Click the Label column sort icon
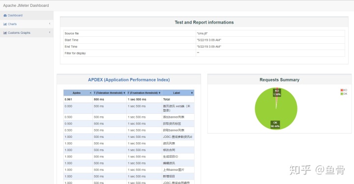This screenshot has height=184, width=354. tap(192, 93)
